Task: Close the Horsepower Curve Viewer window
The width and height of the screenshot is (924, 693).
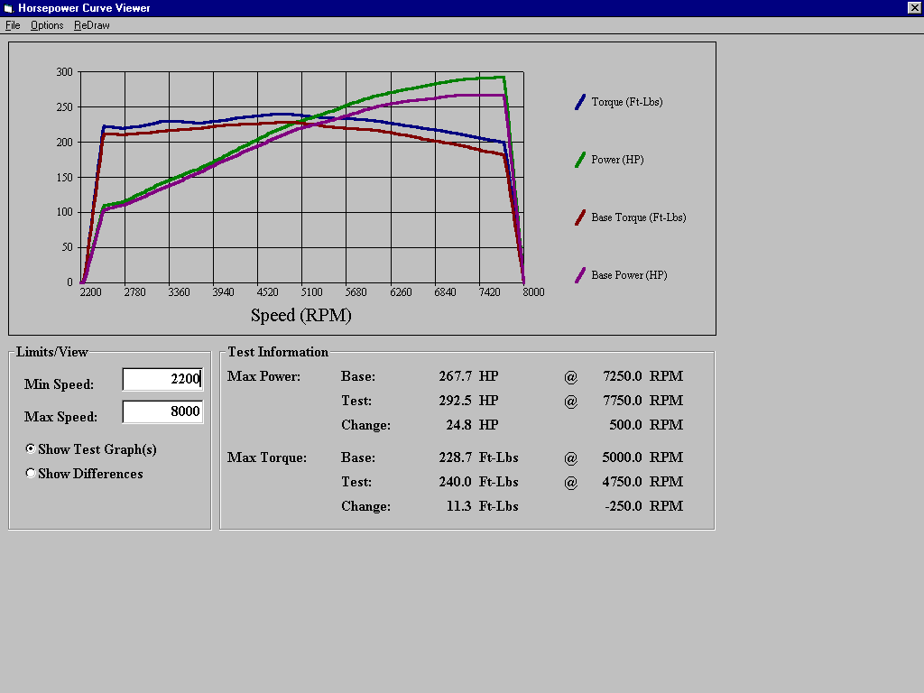Action: coord(915,7)
